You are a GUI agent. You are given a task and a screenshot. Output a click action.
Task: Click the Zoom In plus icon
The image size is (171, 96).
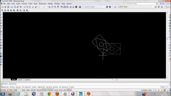(18, 10)
